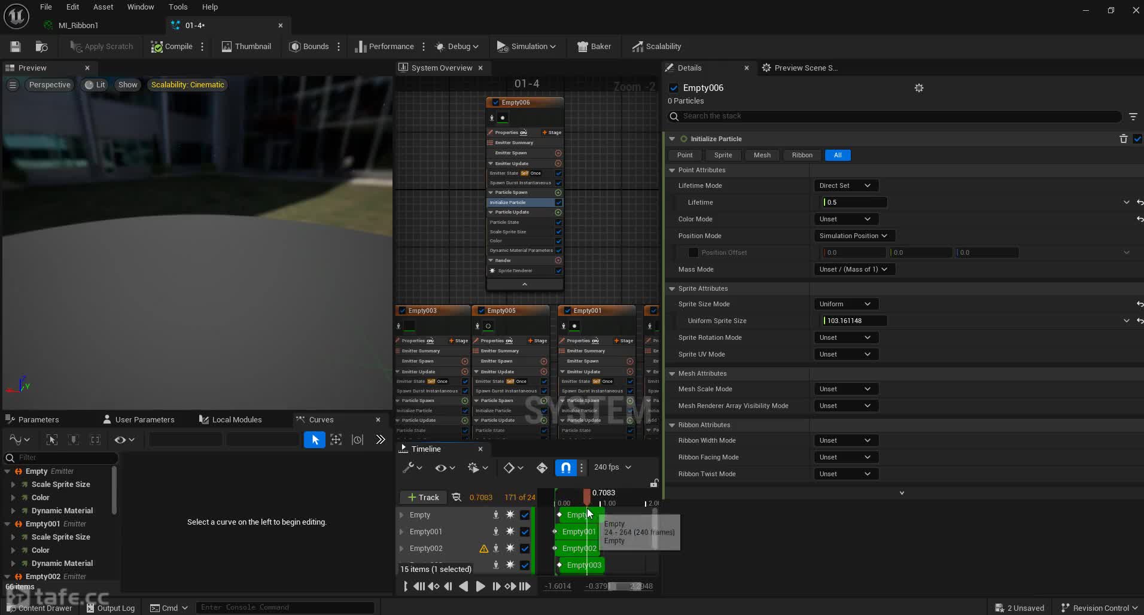The width and height of the screenshot is (1144, 615).
Task: Enable the Position Offset checkbox
Action: [693, 252]
